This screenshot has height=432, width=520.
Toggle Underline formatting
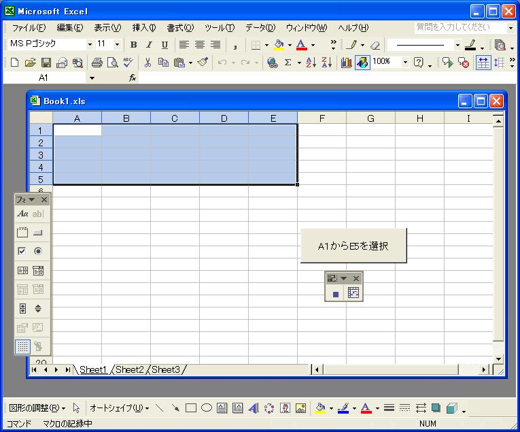164,44
